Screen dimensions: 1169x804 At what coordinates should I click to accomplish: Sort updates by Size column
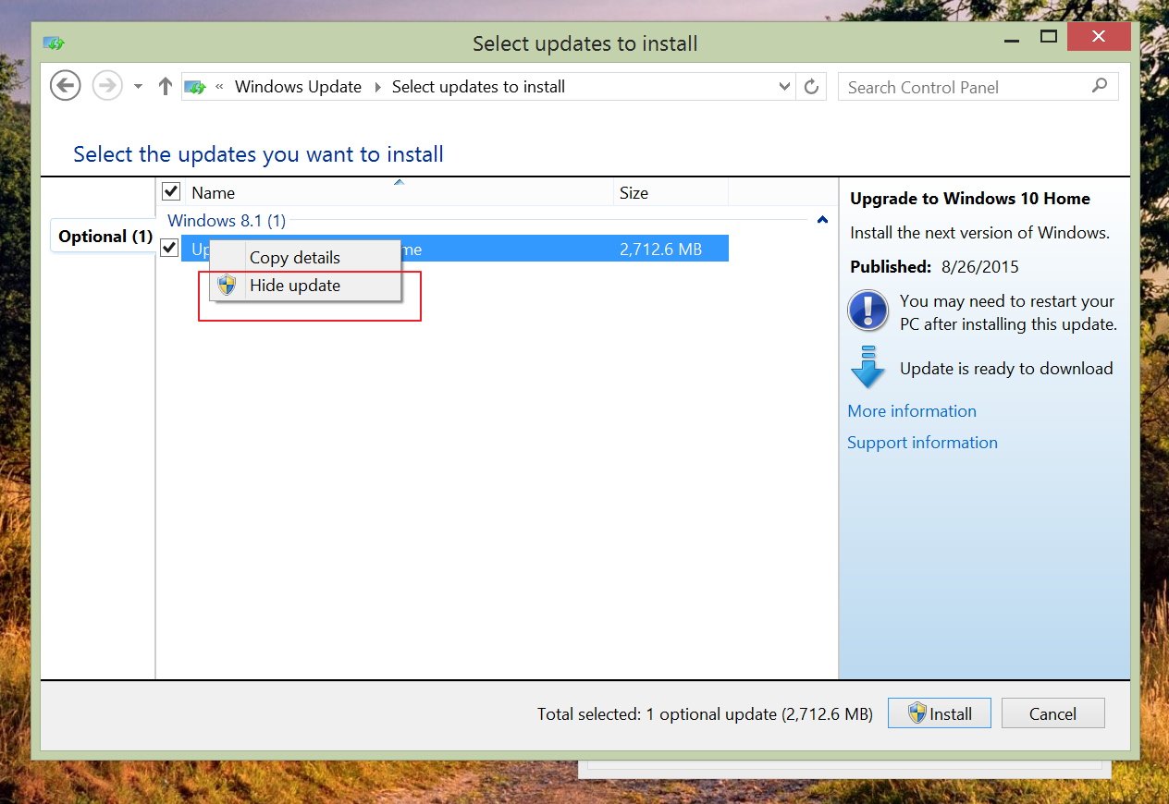click(x=671, y=192)
